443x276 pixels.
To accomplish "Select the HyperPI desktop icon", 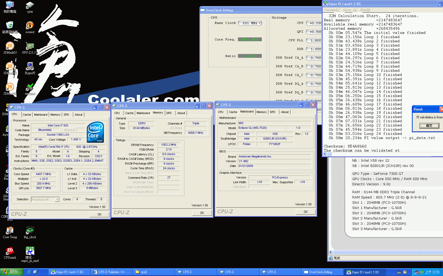I will point(30,68).
